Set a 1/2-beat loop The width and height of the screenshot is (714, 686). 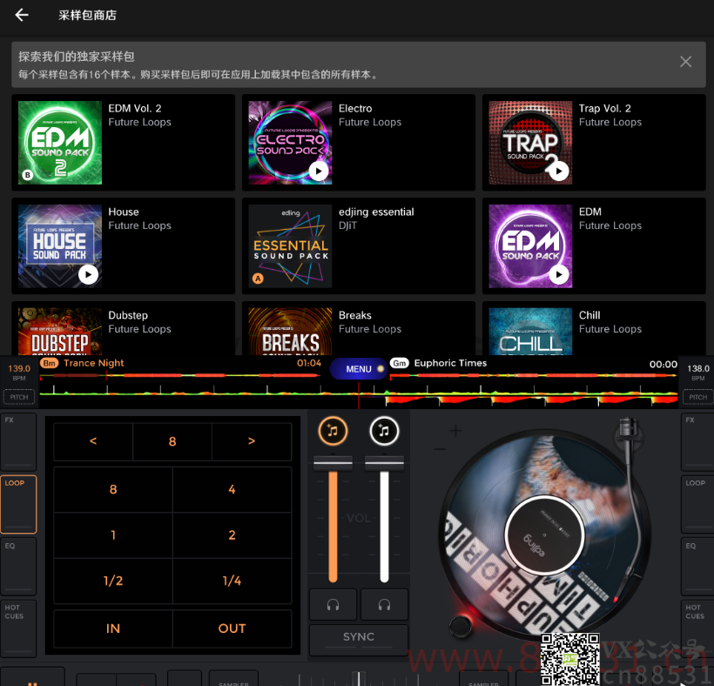pos(113,581)
